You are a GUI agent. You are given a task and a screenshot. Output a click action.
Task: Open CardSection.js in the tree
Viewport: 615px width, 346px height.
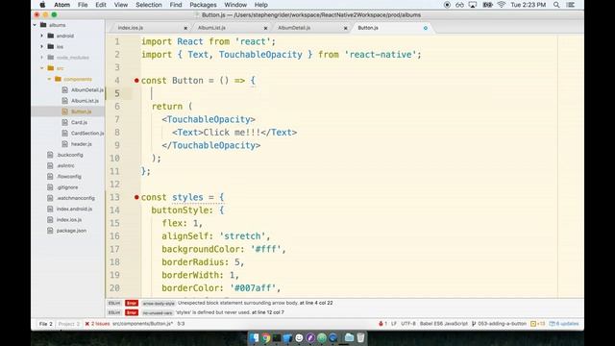point(87,134)
